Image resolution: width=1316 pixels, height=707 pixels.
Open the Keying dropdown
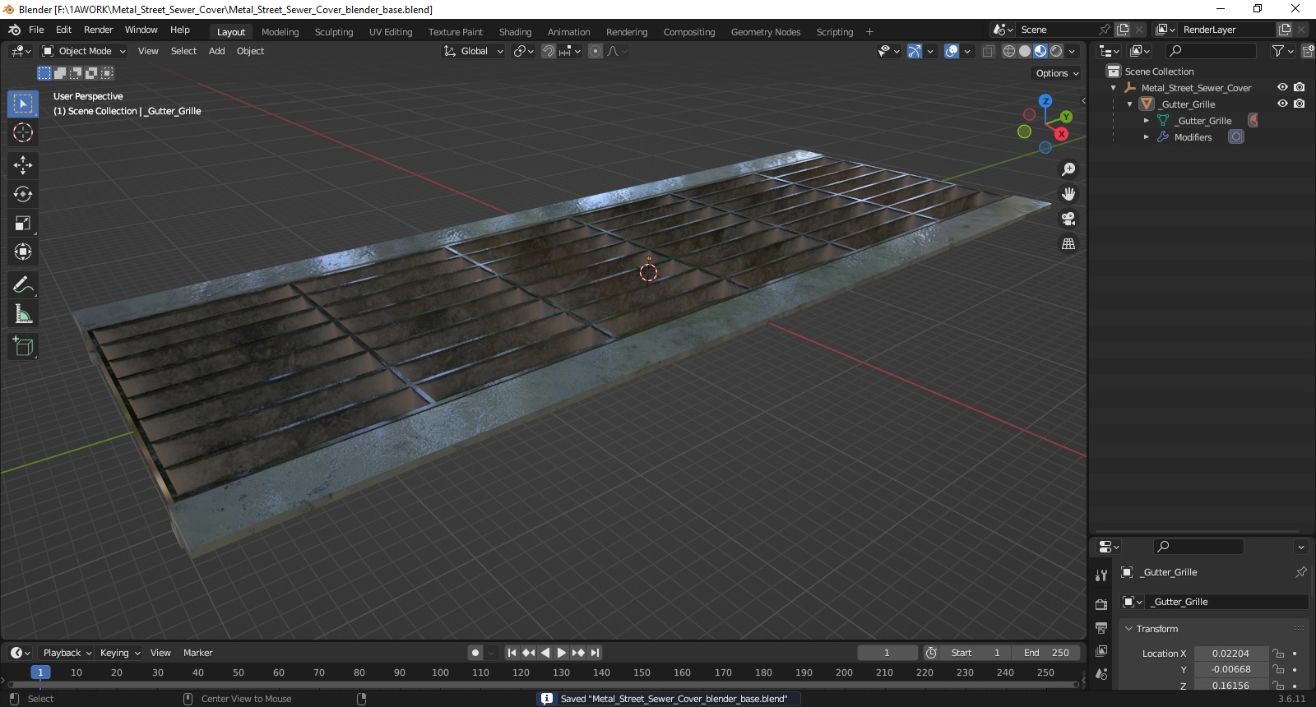(x=119, y=653)
